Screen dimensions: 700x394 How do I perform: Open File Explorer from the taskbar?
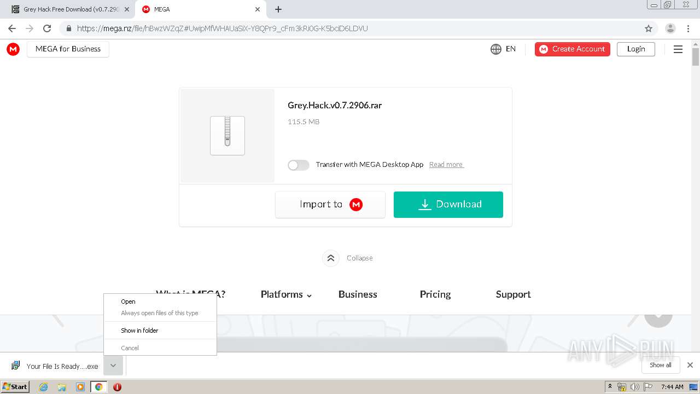62,387
